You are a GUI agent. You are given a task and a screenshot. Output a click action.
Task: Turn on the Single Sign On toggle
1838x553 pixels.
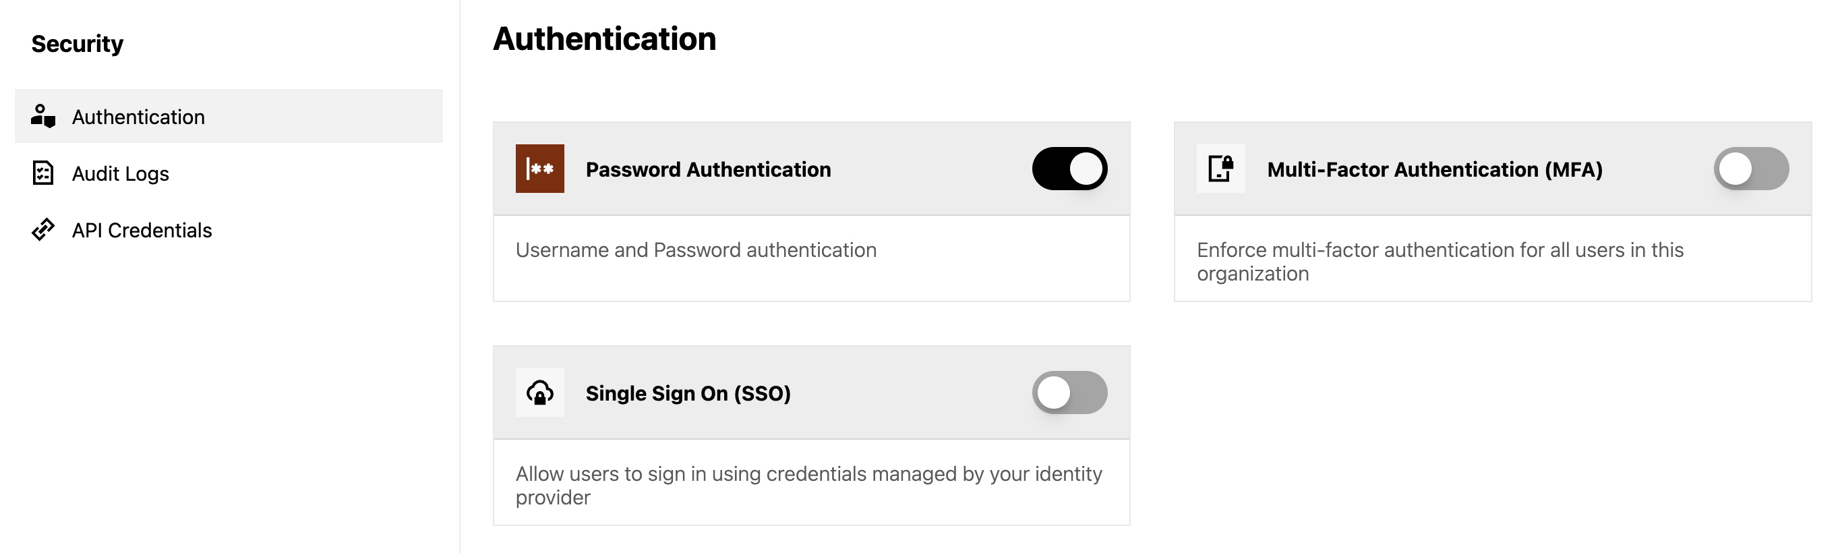[1069, 393]
